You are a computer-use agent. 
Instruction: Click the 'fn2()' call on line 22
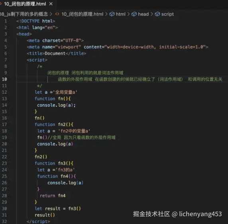(41, 157)
